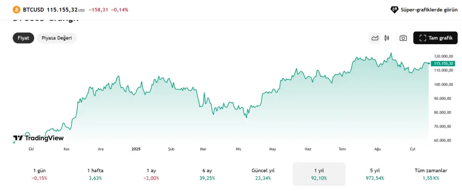
Task: Choose the selected 1 yıl range
Action: point(319,174)
